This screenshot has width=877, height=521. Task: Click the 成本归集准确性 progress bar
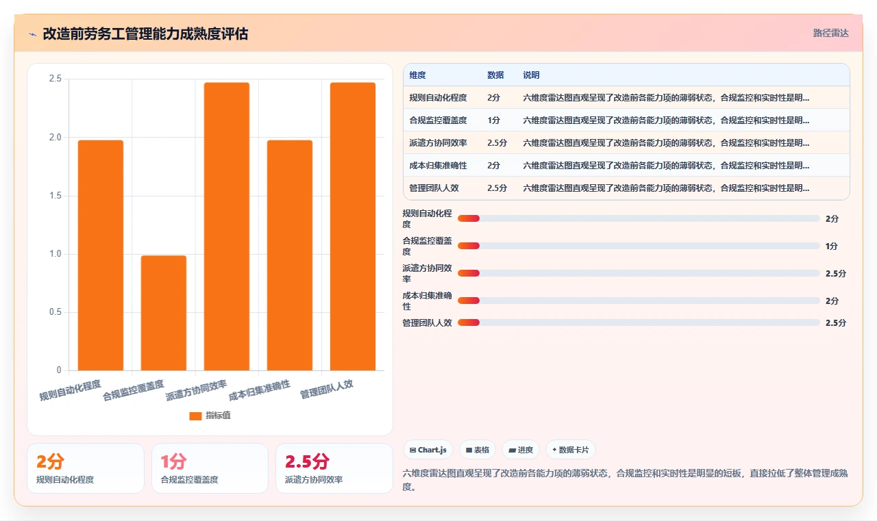pyautogui.click(x=639, y=301)
